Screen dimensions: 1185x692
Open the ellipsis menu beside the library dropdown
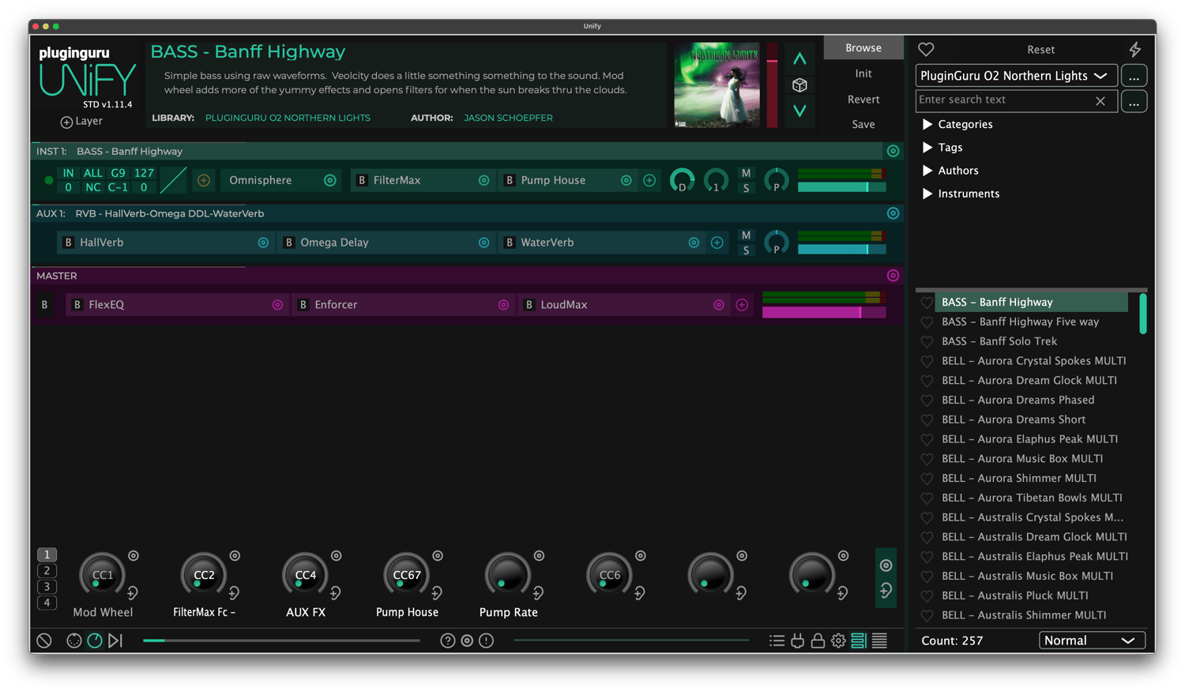coord(1134,76)
